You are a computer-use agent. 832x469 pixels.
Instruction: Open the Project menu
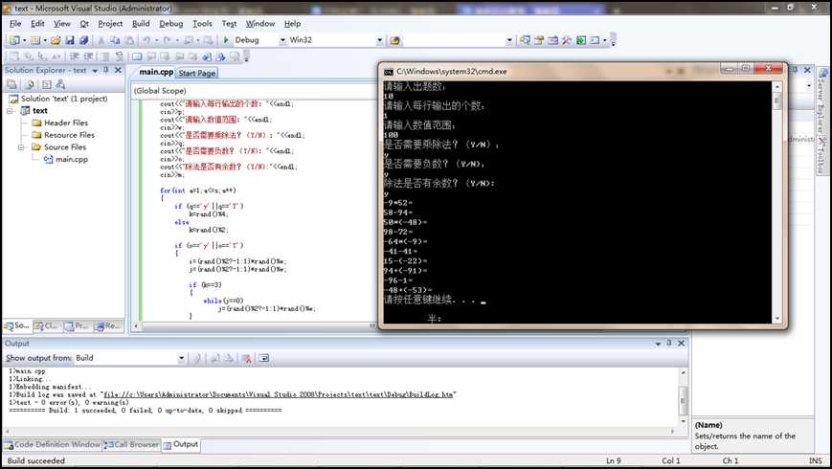click(110, 24)
